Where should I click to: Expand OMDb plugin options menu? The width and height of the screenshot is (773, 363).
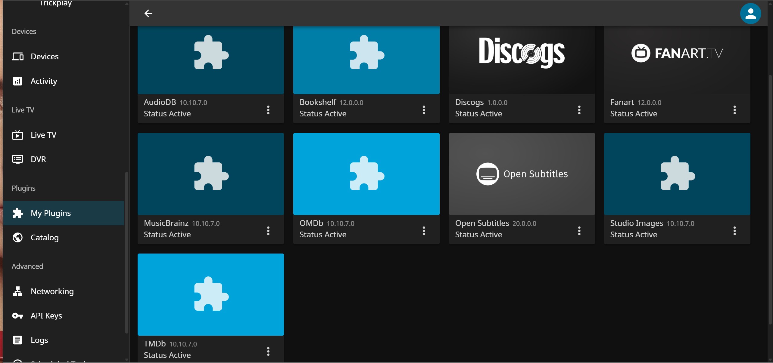coord(424,231)
